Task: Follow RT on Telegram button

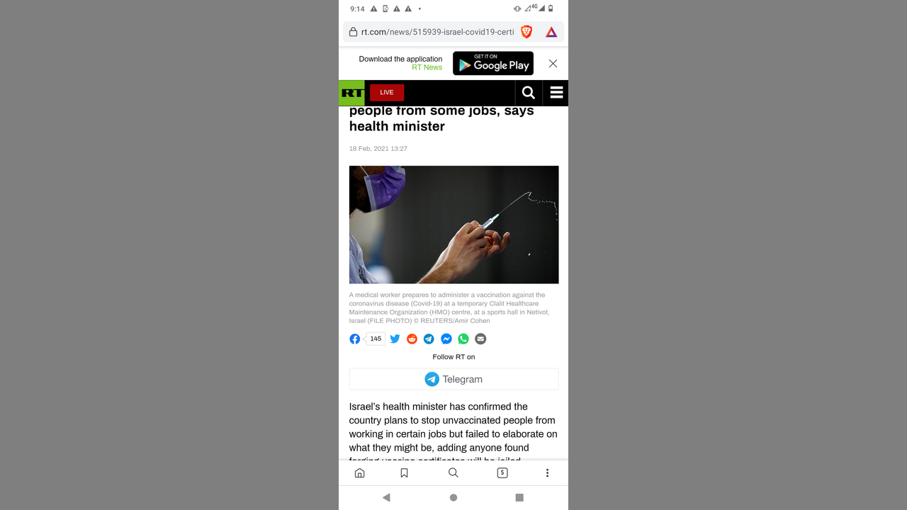Action: (453, 379)
